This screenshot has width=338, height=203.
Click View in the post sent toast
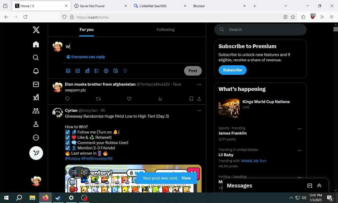pos(186,178)
